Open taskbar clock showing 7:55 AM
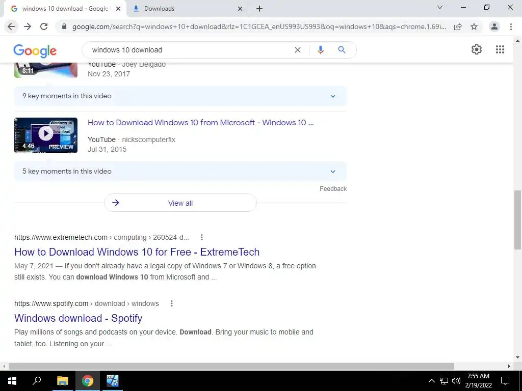The height and width of the screenshot is (391, 522). point(478,381)
